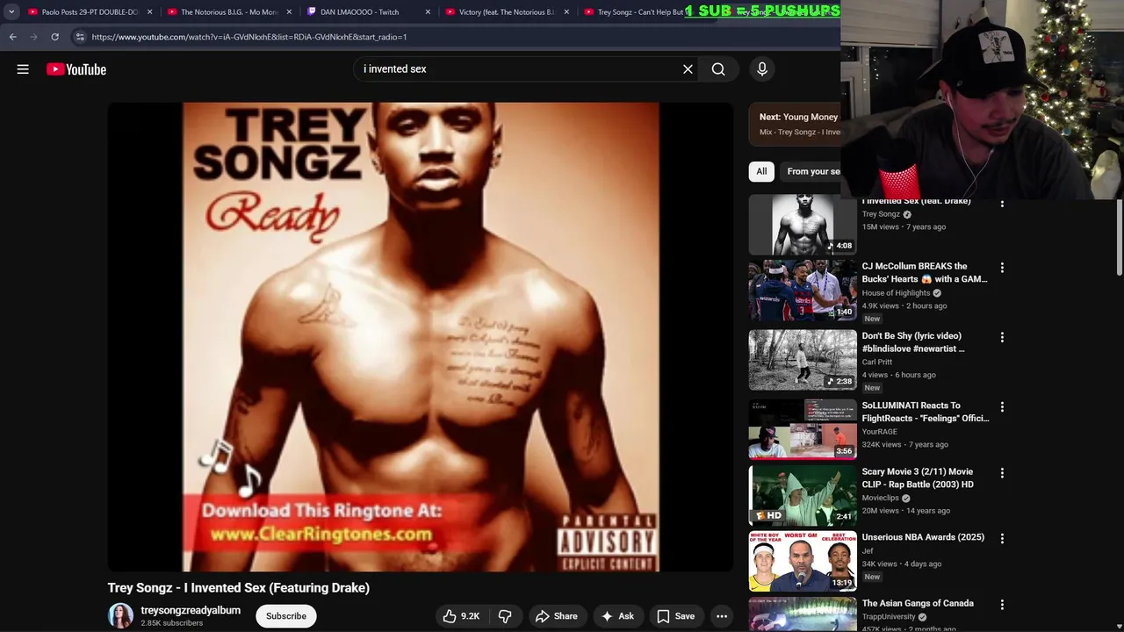Open options menu for I Invented Sex (feat. Drake)
Screen dimensions: 1124x632
1002,204
